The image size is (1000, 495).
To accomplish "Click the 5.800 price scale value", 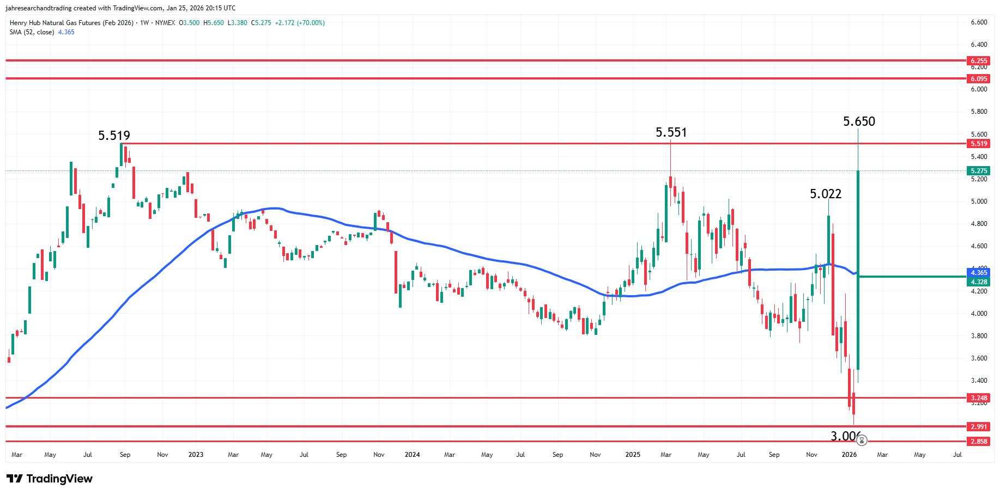I will (x=979, y=112).
